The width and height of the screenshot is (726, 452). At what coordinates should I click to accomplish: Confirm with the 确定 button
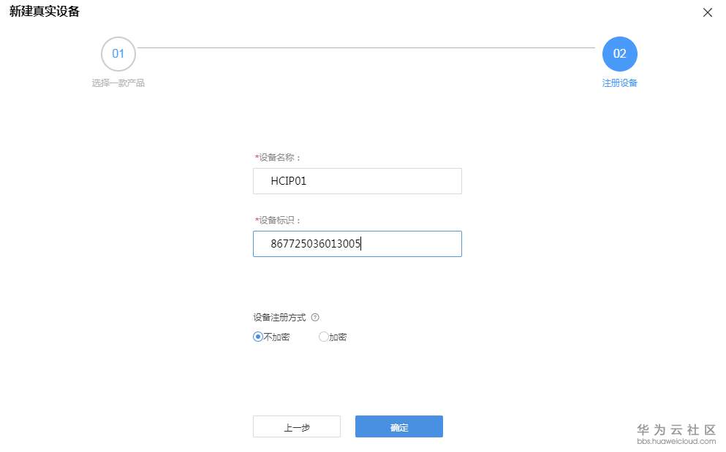point(398,426)
